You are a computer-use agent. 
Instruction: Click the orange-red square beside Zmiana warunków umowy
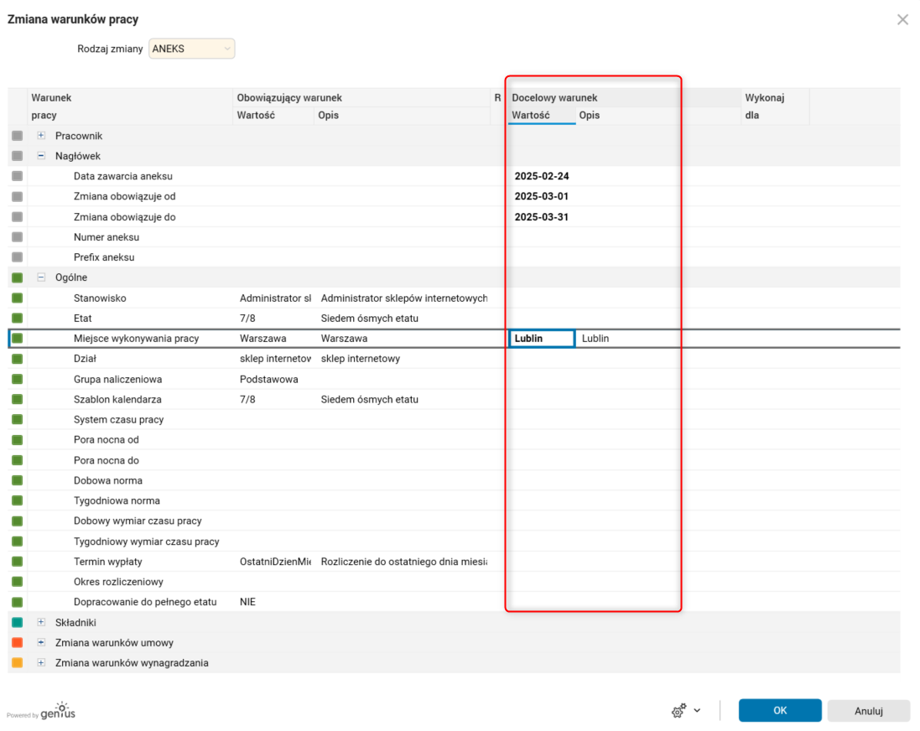pyautogui.click(x=18, y=643)
